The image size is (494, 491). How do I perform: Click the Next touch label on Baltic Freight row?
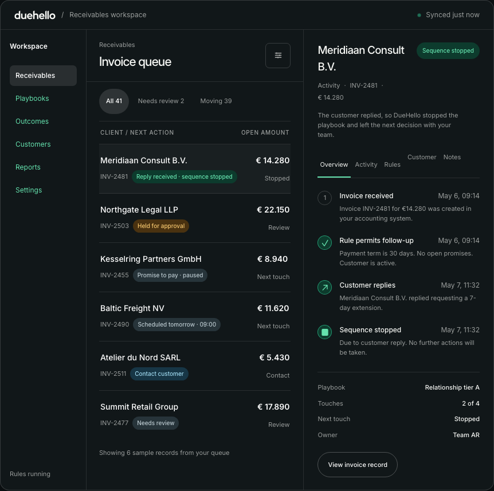273,327
